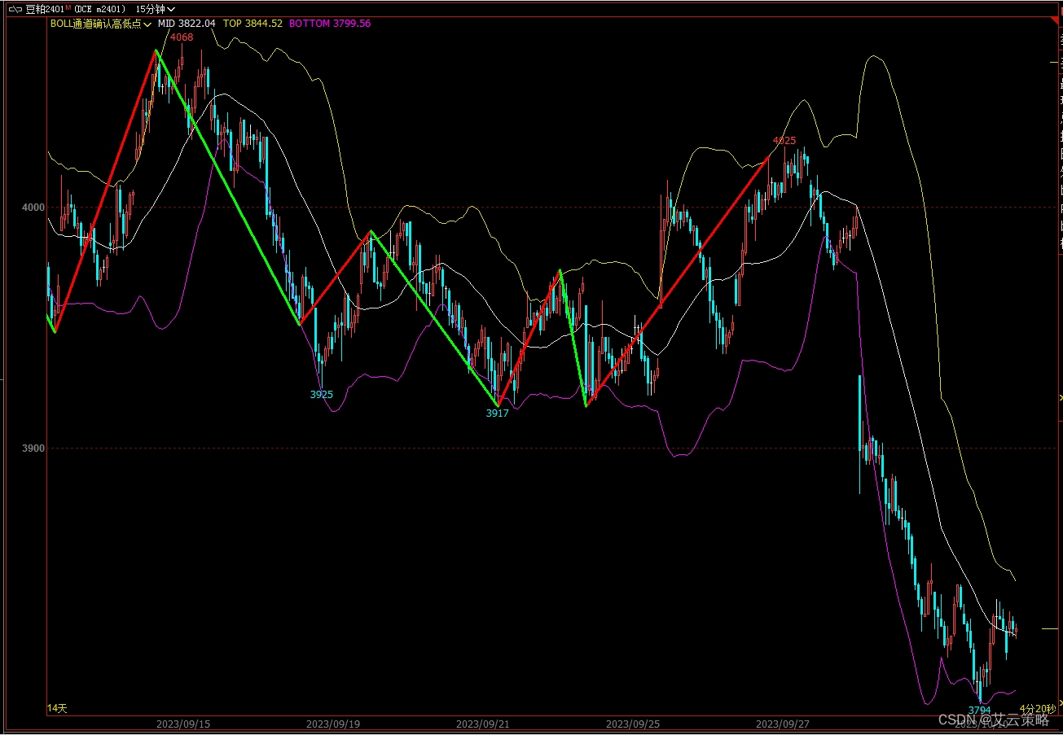Click the 14天 range label
The height and width of the screenshot is (735, 1063).
click(58, 709)
